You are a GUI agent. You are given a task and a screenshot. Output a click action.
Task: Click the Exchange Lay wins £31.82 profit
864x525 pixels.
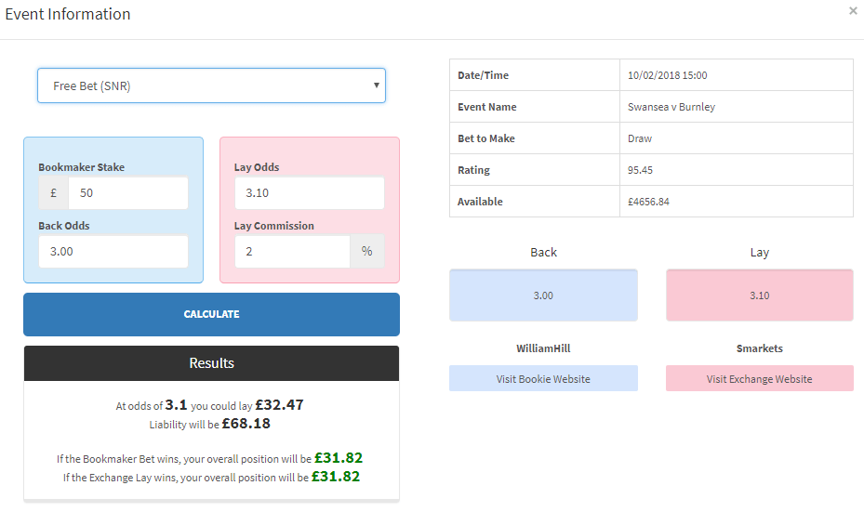tap(336, 477)
